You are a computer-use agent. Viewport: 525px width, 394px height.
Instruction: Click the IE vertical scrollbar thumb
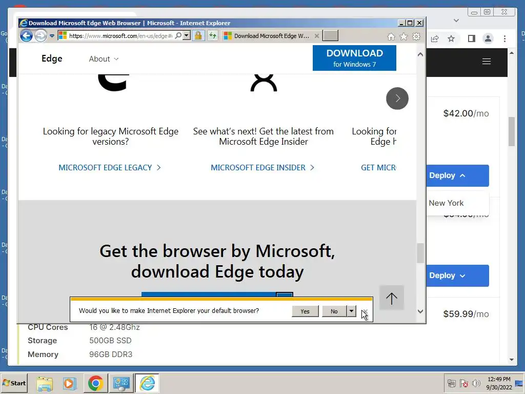[420, 253]
